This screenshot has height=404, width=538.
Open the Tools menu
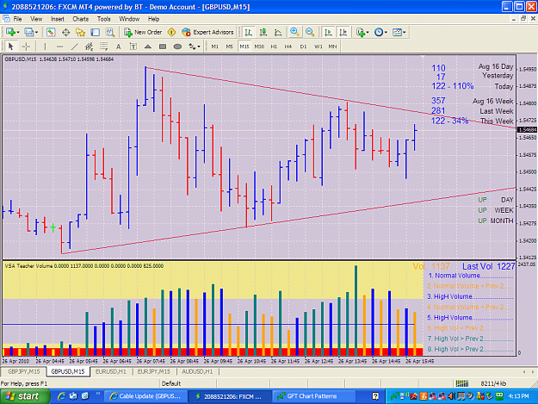point(103,19)
